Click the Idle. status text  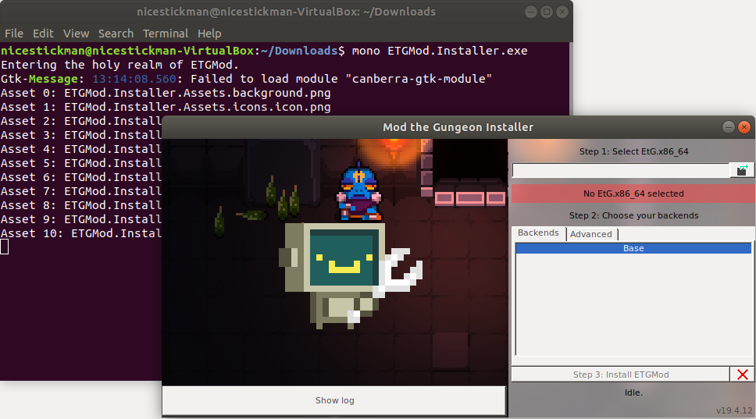tap(633, 392)
